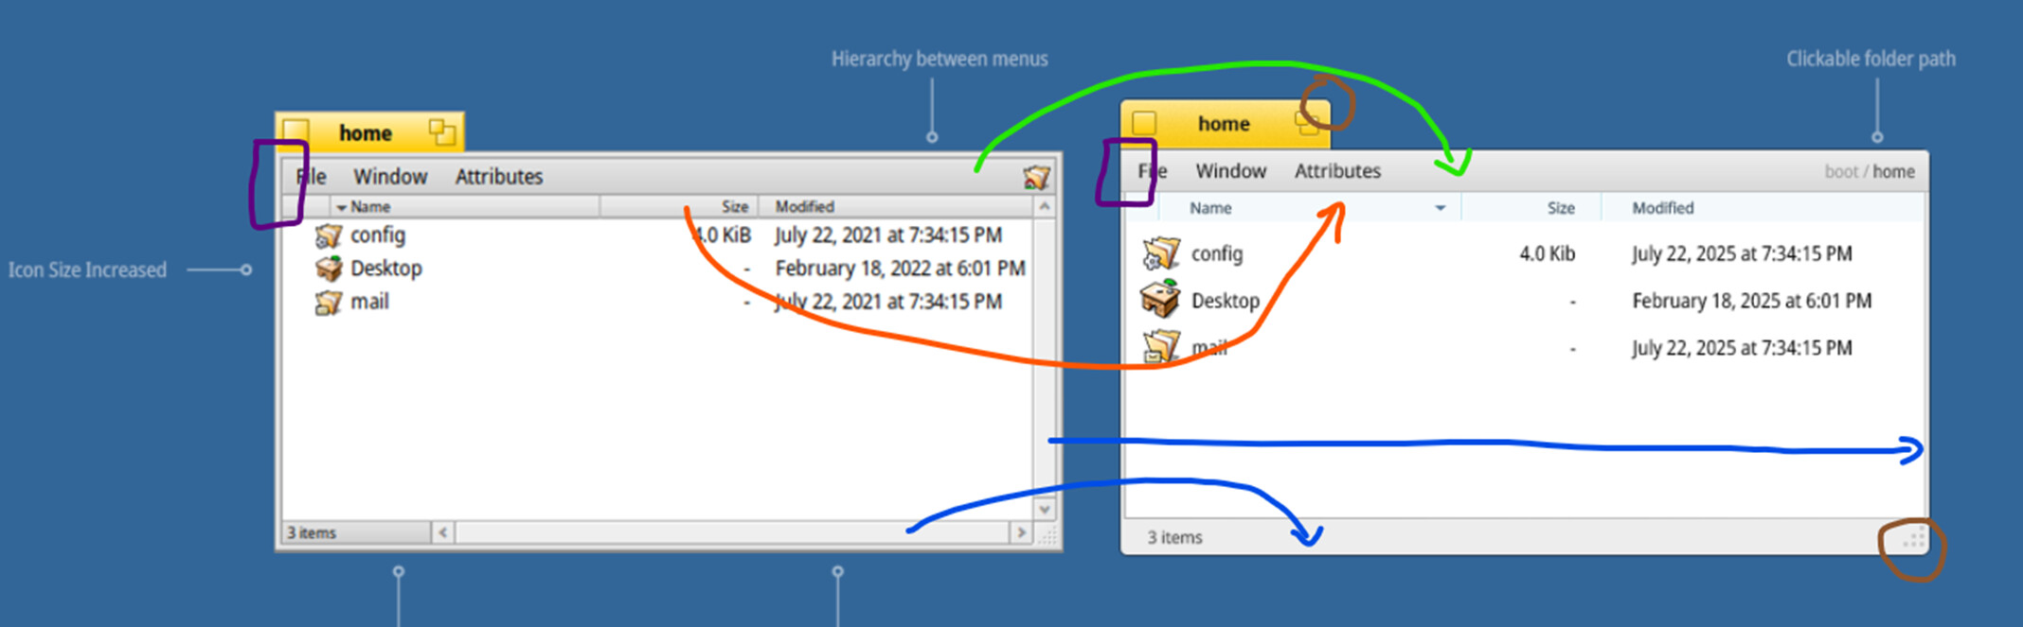The width and height of the screenshot is (2023, 627).
Task: Open Attributes menu in left home window
Action: coord(499,177)
